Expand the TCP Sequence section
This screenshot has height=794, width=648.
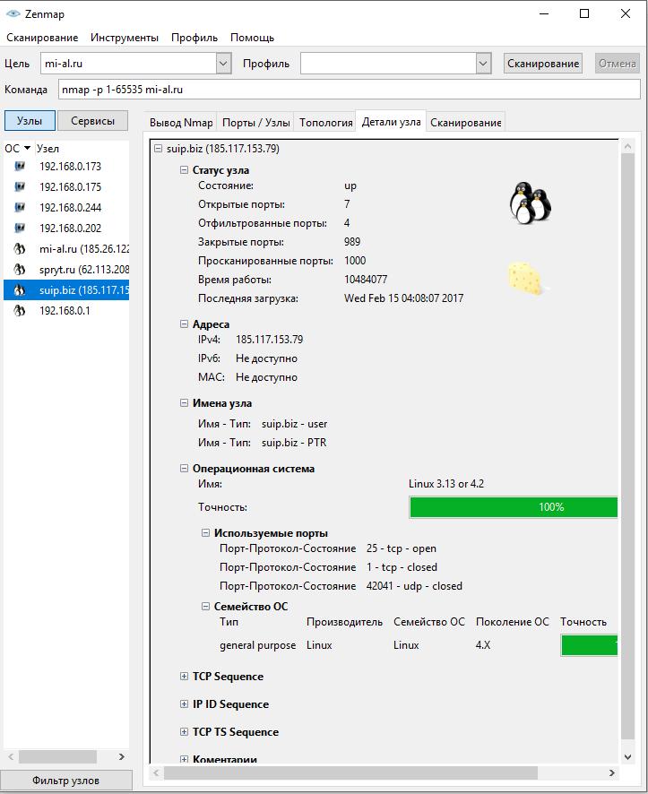[x=185, y=677]
